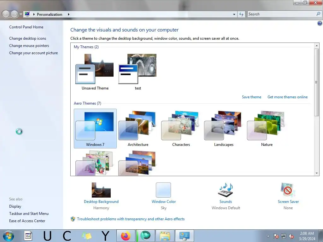The width and height of the screenshot is (323, 242).
Task: Click the theme list scroll down arrow
Action: pyautogui.click(x=317, y=173)
